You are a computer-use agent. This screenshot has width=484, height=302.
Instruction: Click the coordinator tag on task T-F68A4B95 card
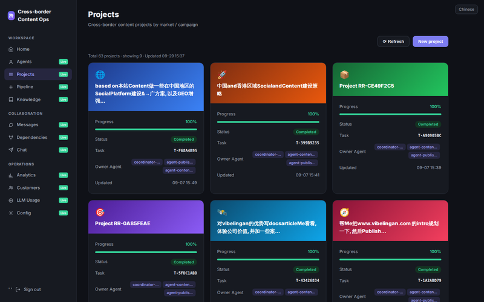[147, 162]
